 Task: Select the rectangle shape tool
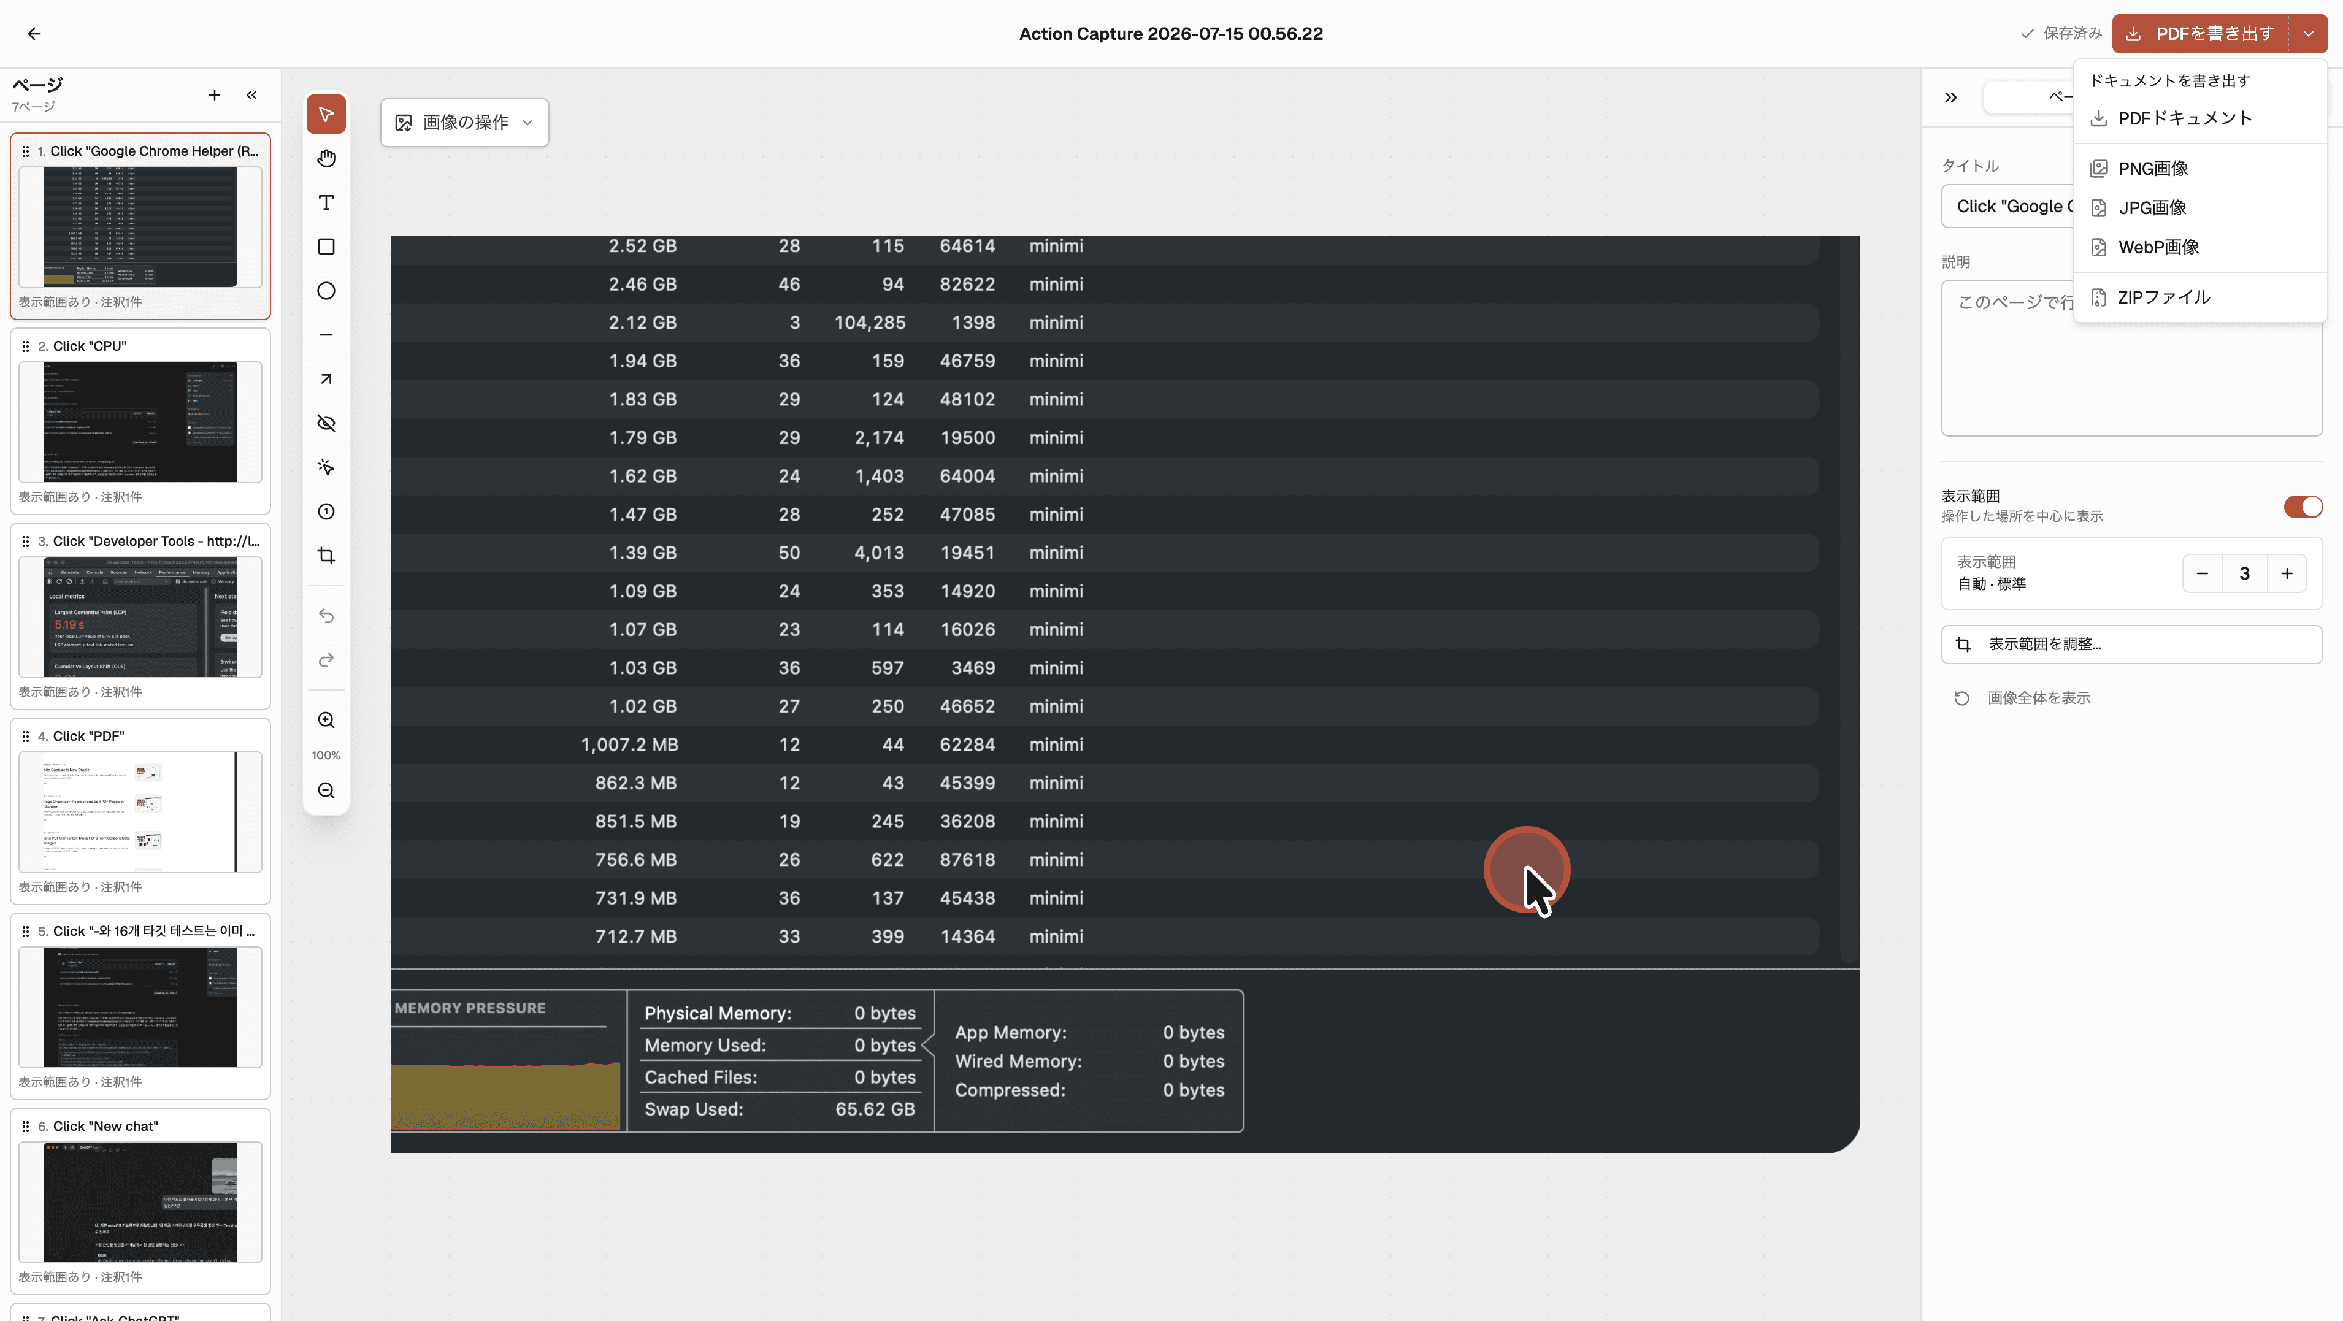coord(326,247)
